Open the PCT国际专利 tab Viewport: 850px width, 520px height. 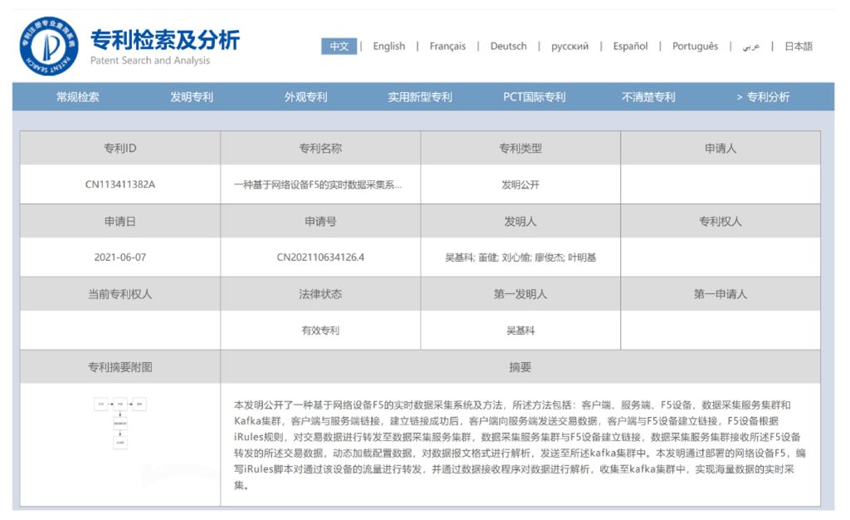pyautogui.click(x=534, y=97)
